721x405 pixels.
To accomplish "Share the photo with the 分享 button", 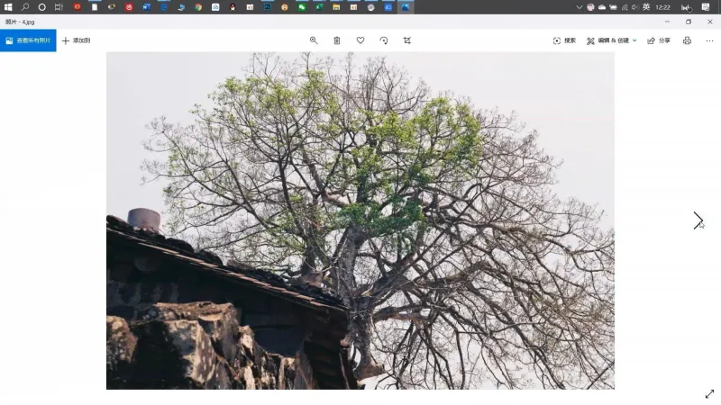I will [659, 40].
